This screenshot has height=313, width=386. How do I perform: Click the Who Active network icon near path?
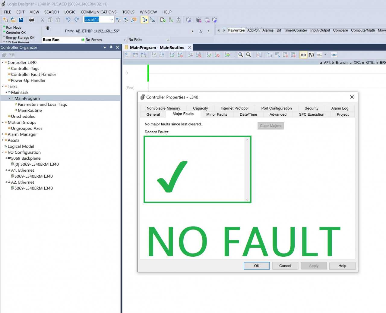coord(201,31)
